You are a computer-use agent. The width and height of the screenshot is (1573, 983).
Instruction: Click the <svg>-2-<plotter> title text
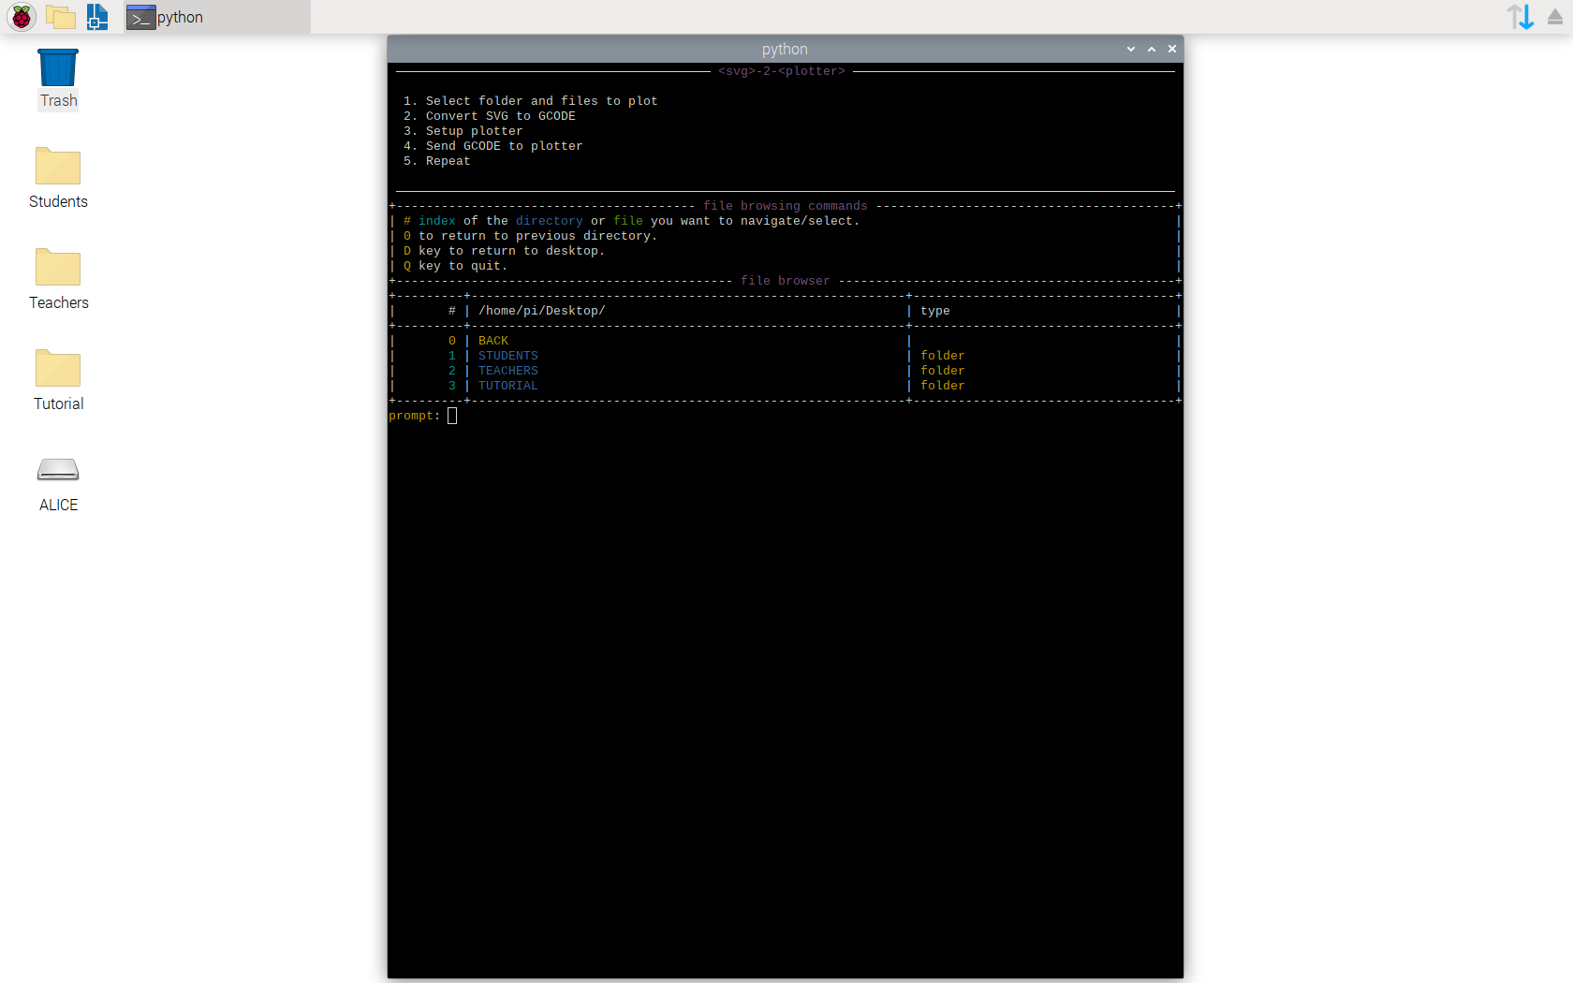[782, 71]
